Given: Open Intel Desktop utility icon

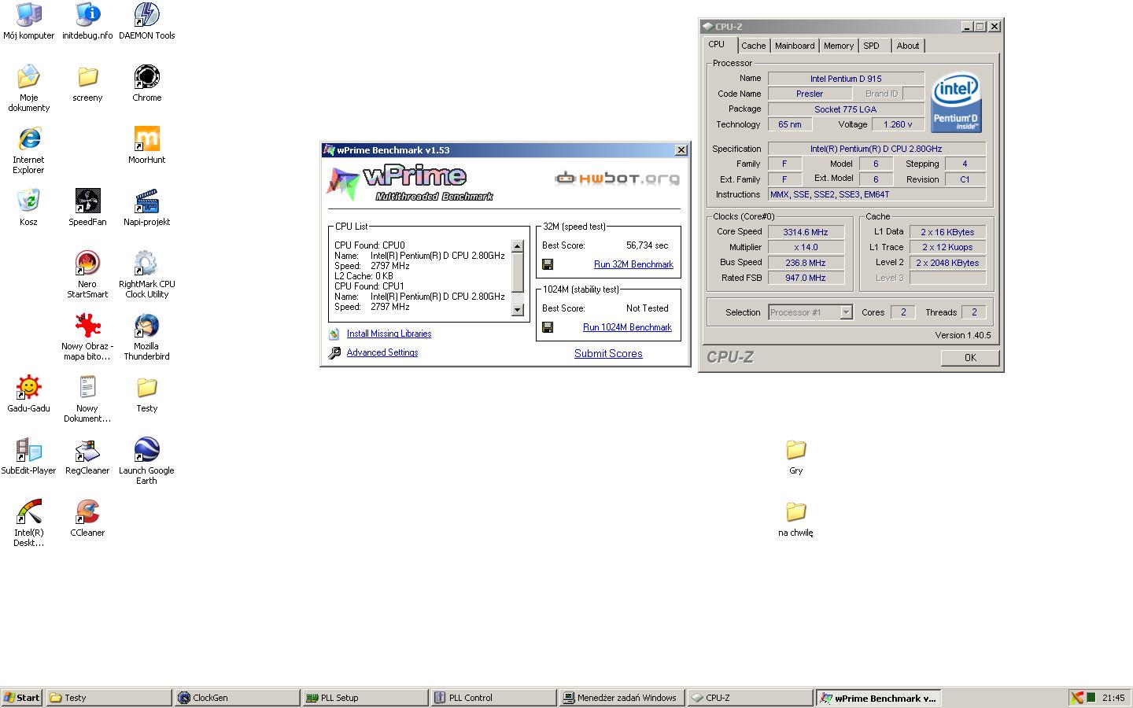Looking at the screenshot, I should pyautogui.click(x=28, y=511).
